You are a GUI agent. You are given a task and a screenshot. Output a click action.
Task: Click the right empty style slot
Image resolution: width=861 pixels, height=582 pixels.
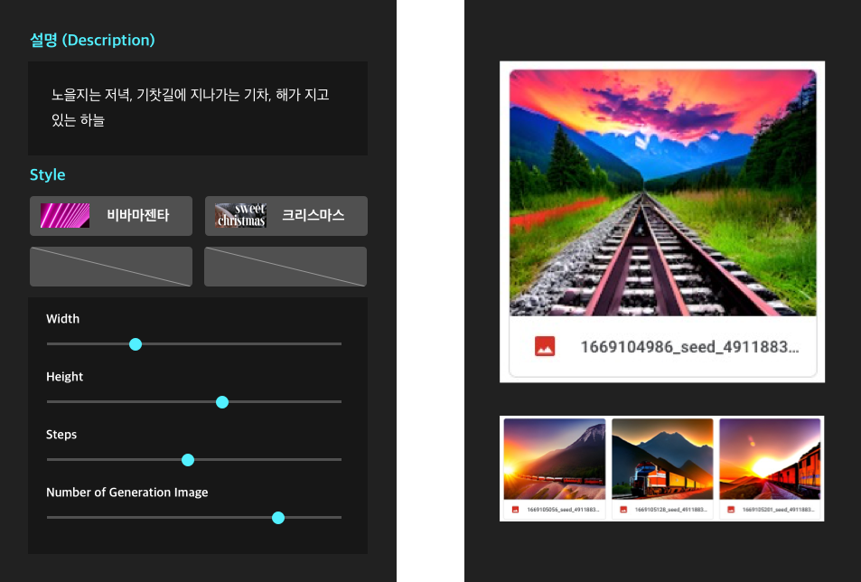pos(285,267)
